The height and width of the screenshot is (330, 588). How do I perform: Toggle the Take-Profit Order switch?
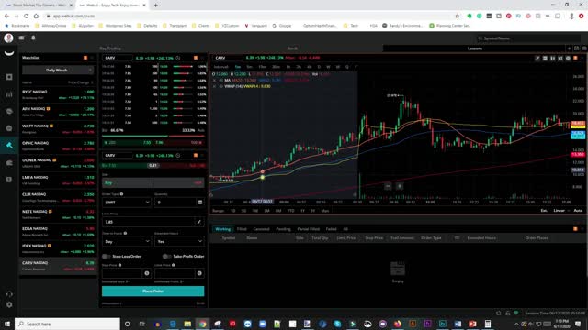(166, 257)
